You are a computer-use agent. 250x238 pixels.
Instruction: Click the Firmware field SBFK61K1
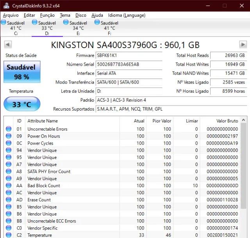[129, 55]
